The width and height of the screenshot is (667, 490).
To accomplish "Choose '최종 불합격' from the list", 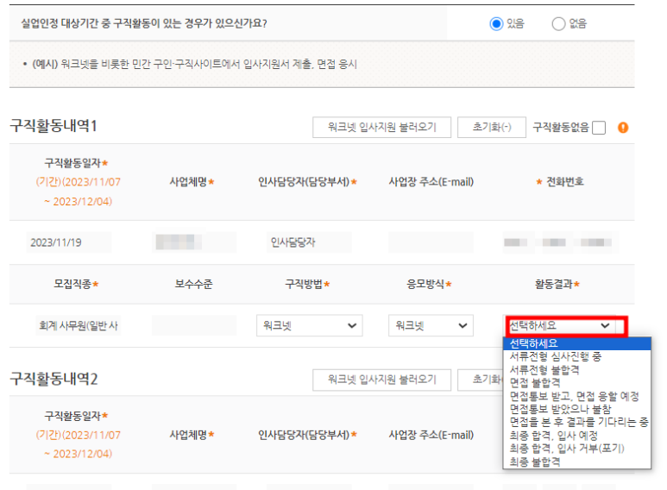I will tap(534, 462).
